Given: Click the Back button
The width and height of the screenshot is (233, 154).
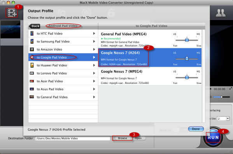Looking at the screenshot, I should coord(35,26).
